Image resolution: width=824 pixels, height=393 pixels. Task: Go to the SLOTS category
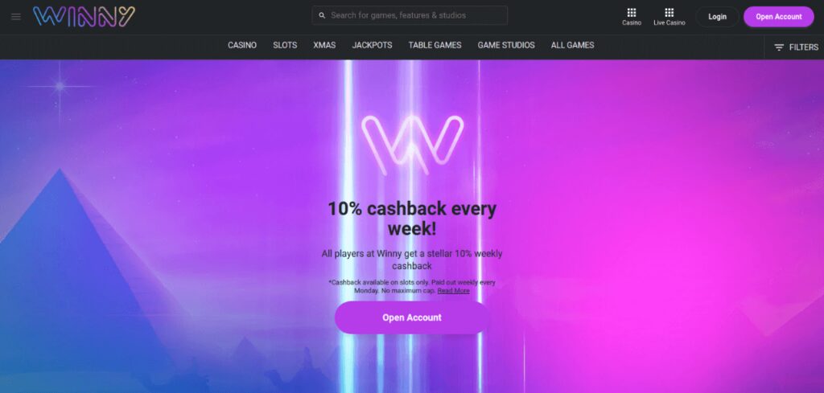(x=285, y=45)
